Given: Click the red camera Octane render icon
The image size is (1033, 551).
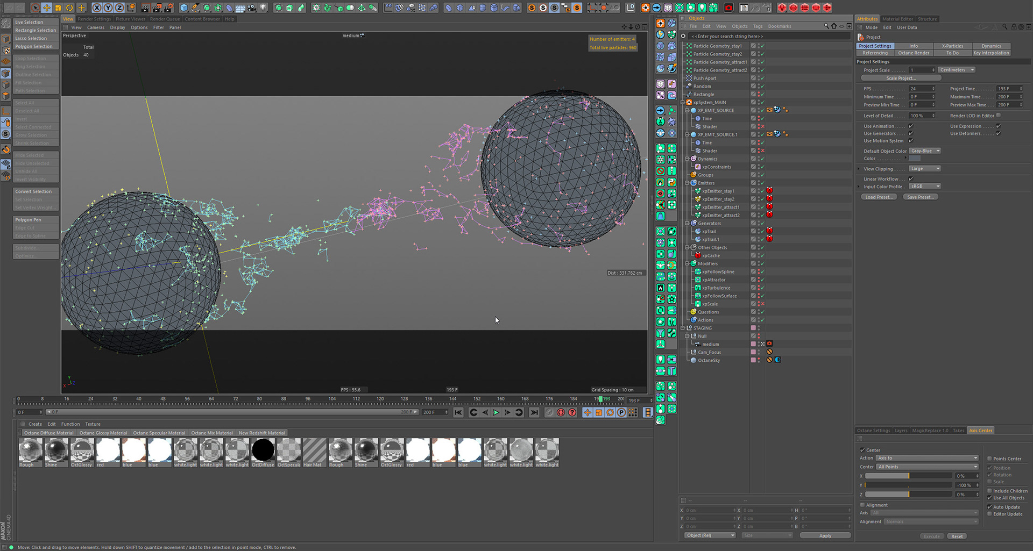Looking at the screenshot, I should [728, 8].
